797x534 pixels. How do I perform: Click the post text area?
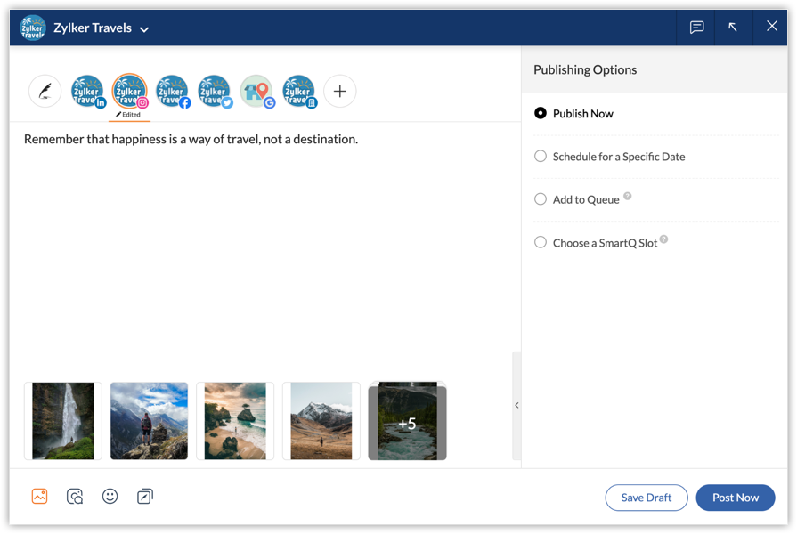(264, 249)
